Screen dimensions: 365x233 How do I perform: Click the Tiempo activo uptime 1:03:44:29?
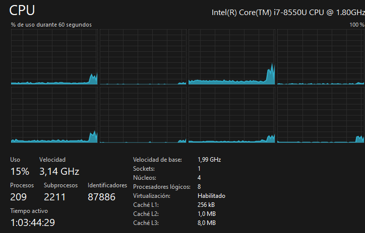coord(33,222)
